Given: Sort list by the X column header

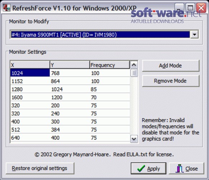Looking at the screenshot, I should [30, 65].
